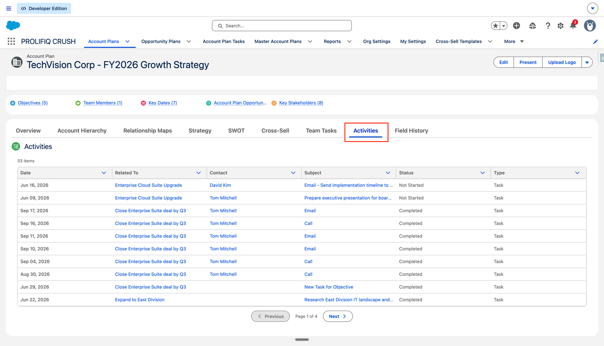Viewport: 604px width, 346px height.
Task: Click the Developer Edition badge
Action: (44, 8)
